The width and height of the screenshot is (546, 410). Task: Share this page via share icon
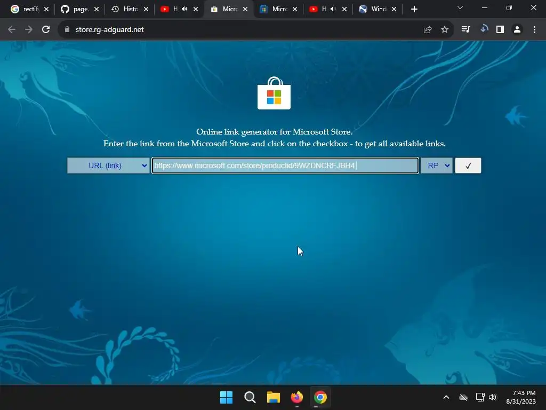pos(428,30)
